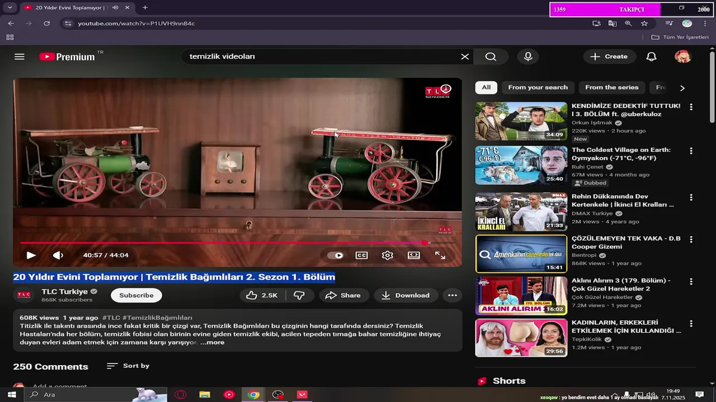
Task: Open Tüm Yer İşaretleri bookmarks folder
Action: click(x=680, y=37)
